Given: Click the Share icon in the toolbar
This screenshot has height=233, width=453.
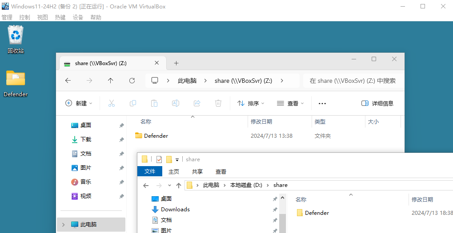Looking at the screenshot, I should tap(197, 103).
